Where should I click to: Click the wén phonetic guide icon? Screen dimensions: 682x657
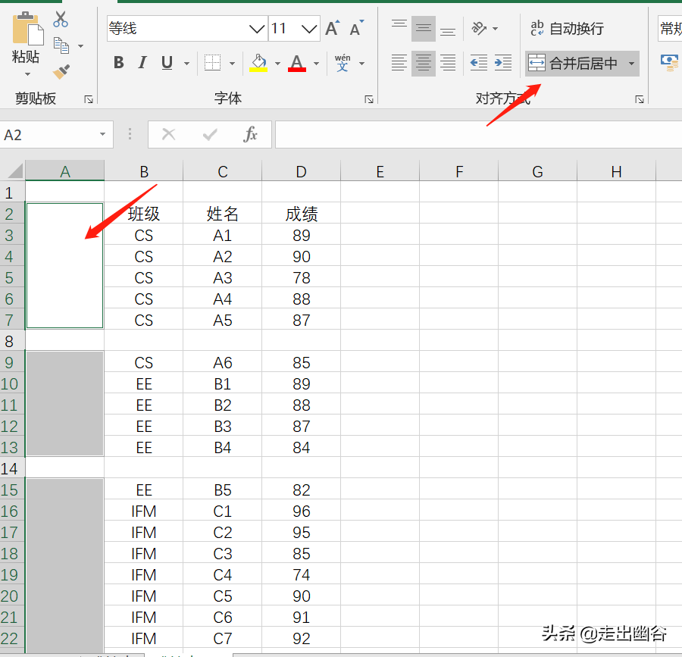pyautogui.click(x=343, y=63)
